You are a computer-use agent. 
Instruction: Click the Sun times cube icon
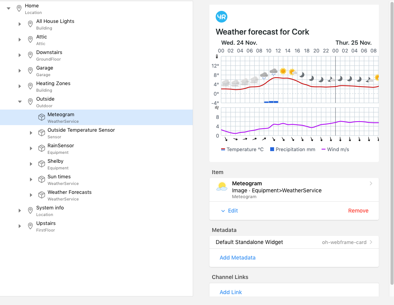(42, 180)
